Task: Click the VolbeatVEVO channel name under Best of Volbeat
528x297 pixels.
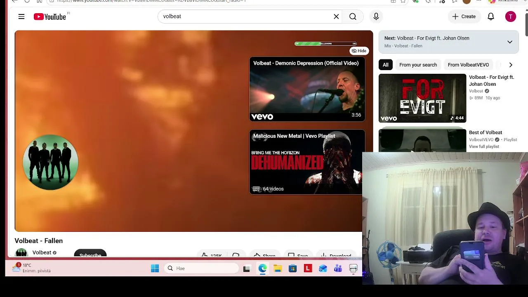Action: coord(481,140)
